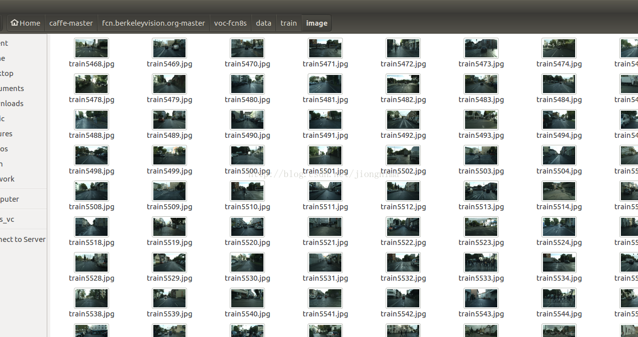Select train5504.jpg thumbnail
This screenshot has width=638, height=337.
tap(559, 155)
